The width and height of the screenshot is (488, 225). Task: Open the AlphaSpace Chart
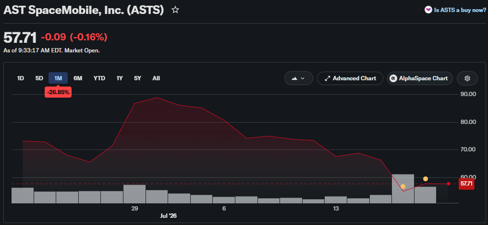click(420, 78)
